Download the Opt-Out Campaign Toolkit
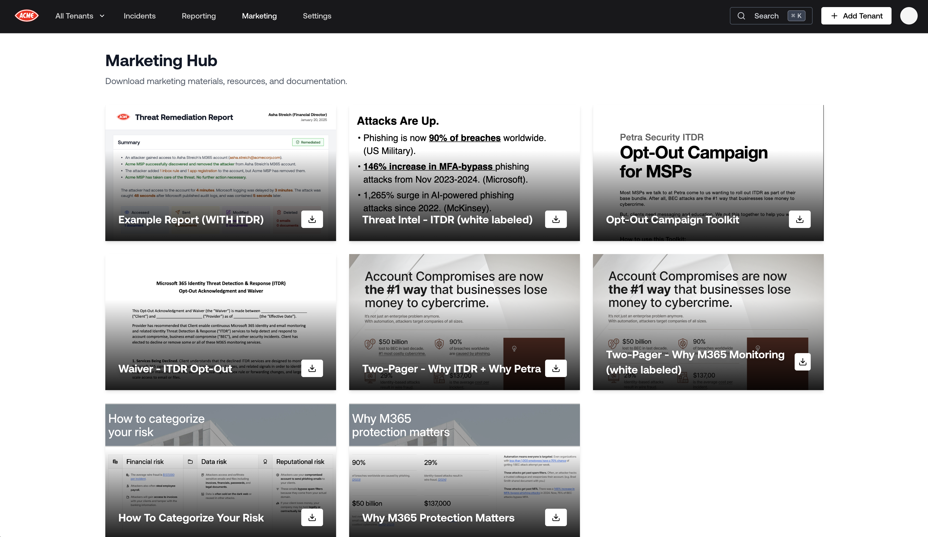 point(800,219)
